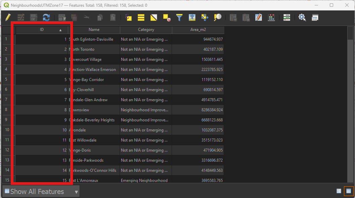Click the vertical scrollbar of the table
The height and width of the screenshot is (198, 355).
[x=350, y=104]
